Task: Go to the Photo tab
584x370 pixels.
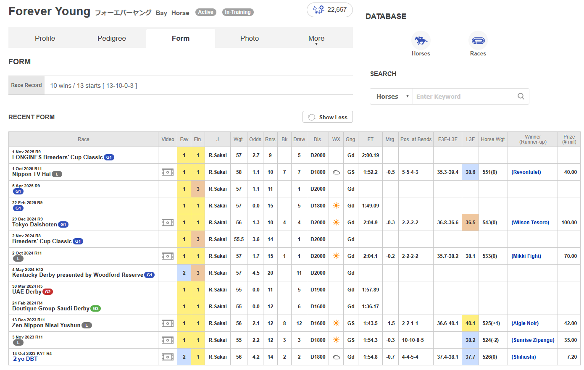Action: 250,38
